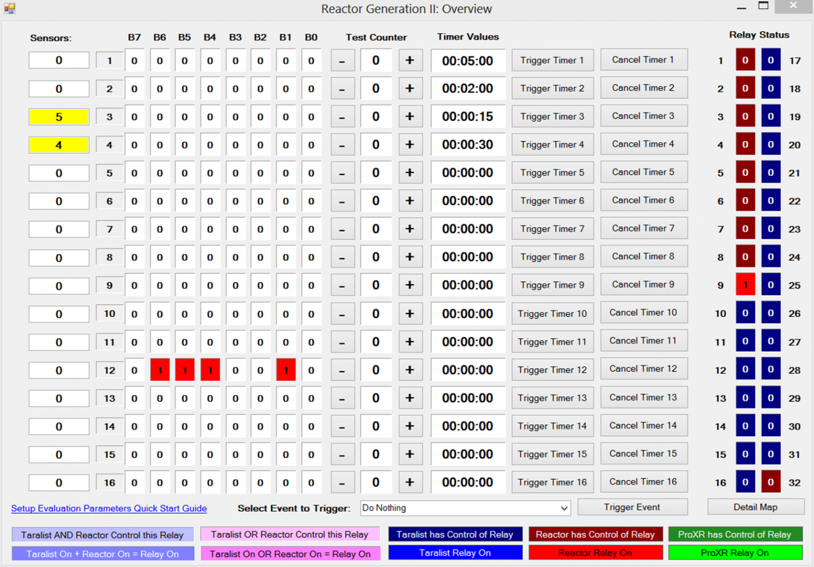Viewport: 814px width, 567px height.
Task: Increase the Test Counter in row 12
Action: 410,370
